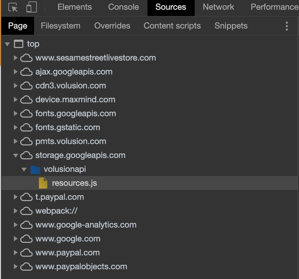This screenshot has height=279, width=299.
Task: Click the cloud icon beside storage.googleapis.com
Action: pyautogui.click(x=26, y=156)
